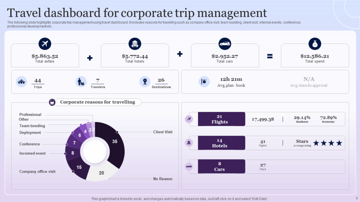Select the 21 Flights purple box

point(221,119)
